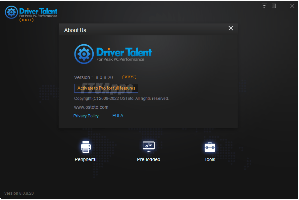Close the Driver Talent main window

292,6
